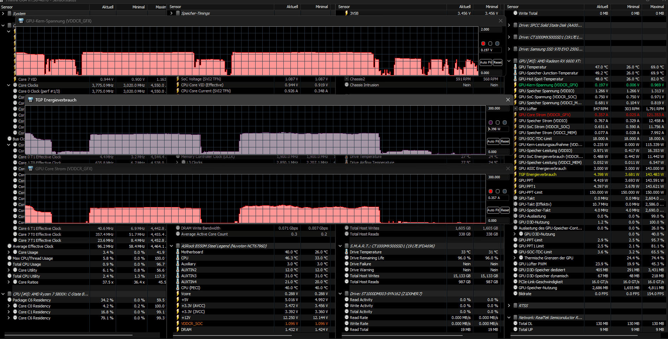Viewport: 668px width, 339px height.
Task: Click red color swatch in GPU Core Strom graph
Action: (491, 191)
